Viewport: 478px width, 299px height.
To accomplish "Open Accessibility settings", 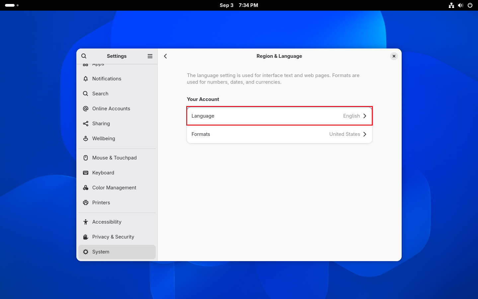I will point(117,222).
